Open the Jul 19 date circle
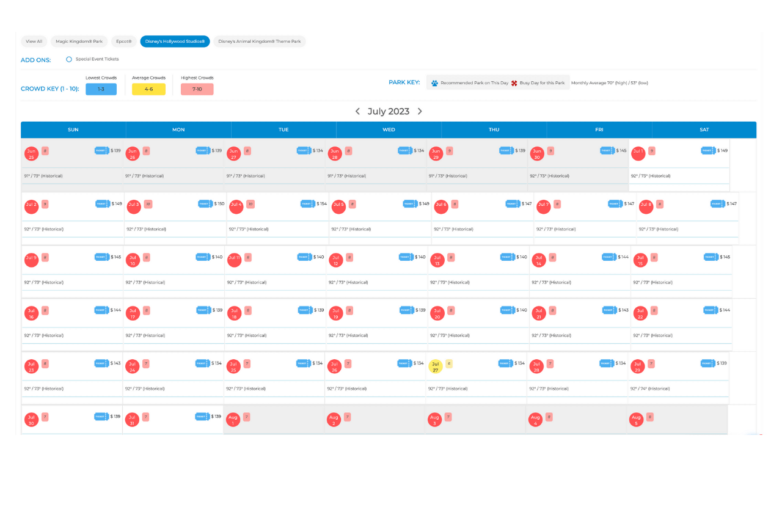782x507 pixels. (335, 313)
